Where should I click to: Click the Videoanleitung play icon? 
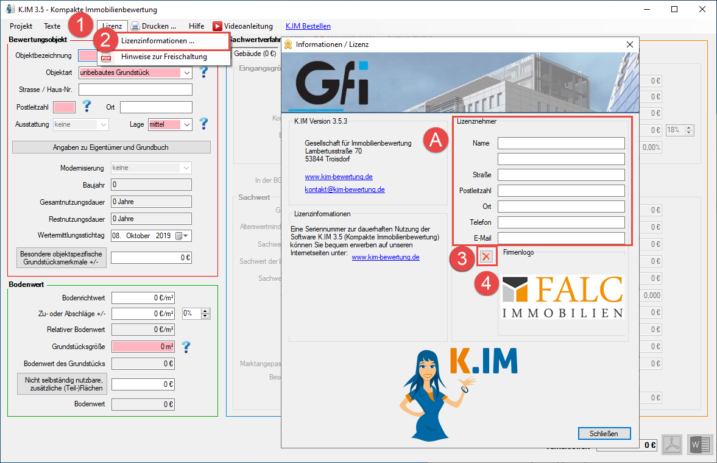tap(217, 26)
